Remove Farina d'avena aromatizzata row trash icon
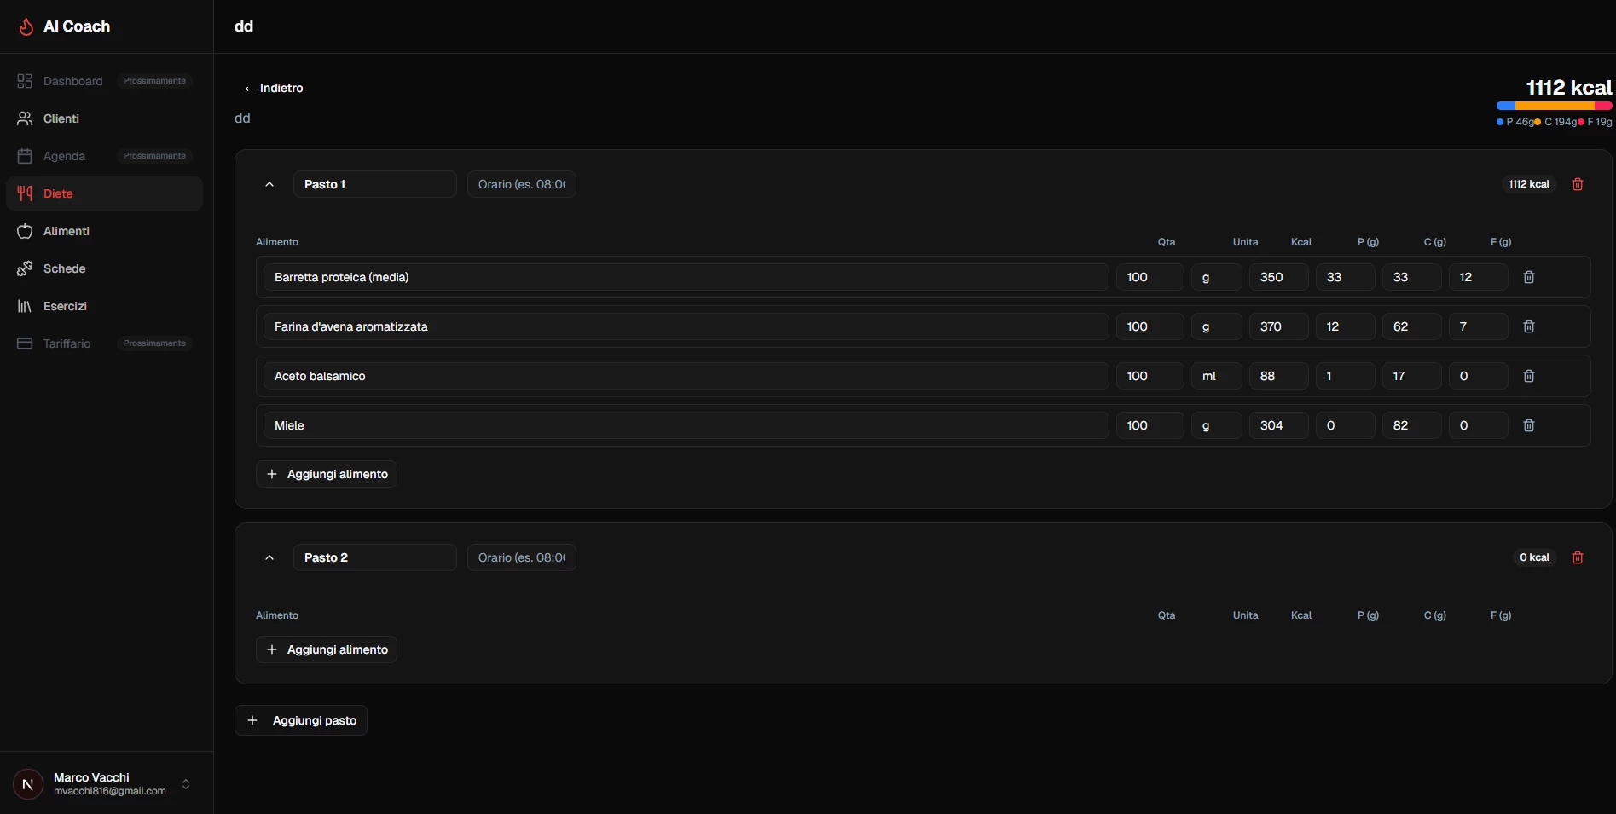The width and height of the screenshot is (1616, 814). (1528, 326)
